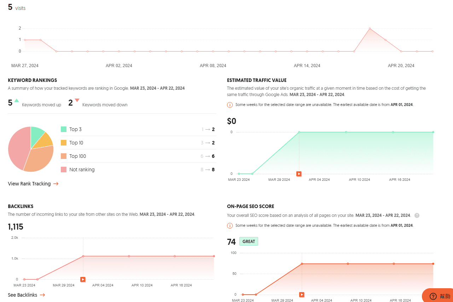Image resolution: width=453 pixels, height=302 pixels.
Task: Click the Top 10 legend label
Action: (76, 143)
